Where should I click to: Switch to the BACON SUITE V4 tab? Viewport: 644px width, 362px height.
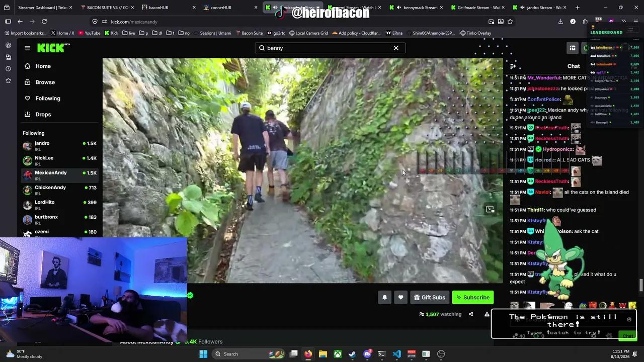(107, 8)
